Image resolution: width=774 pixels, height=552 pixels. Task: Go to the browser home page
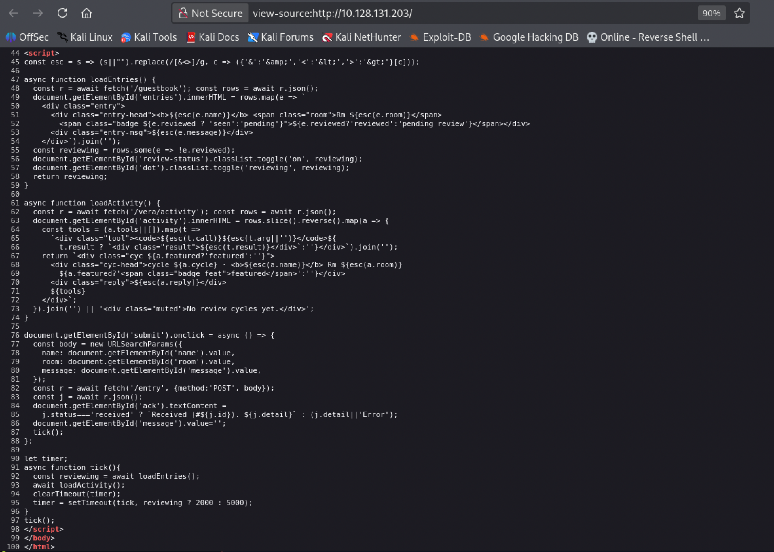pos(87,13)
